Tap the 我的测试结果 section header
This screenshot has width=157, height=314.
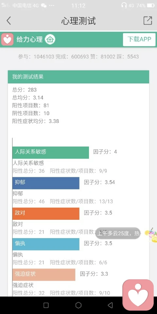click(78, 77)
